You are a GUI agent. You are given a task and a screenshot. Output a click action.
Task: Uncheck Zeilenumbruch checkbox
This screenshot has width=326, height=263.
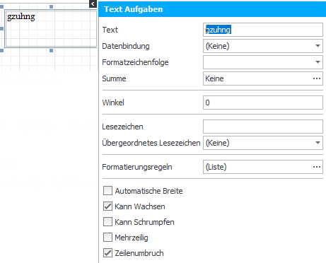(x=107, y=253)
